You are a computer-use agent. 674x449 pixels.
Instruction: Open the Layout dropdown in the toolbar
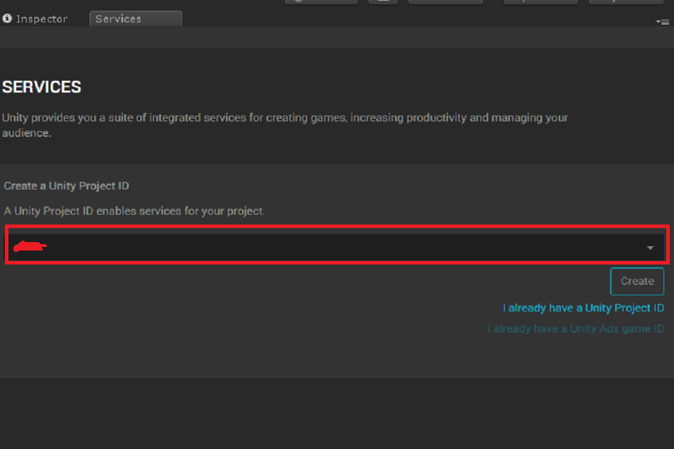tap(626, 1)
